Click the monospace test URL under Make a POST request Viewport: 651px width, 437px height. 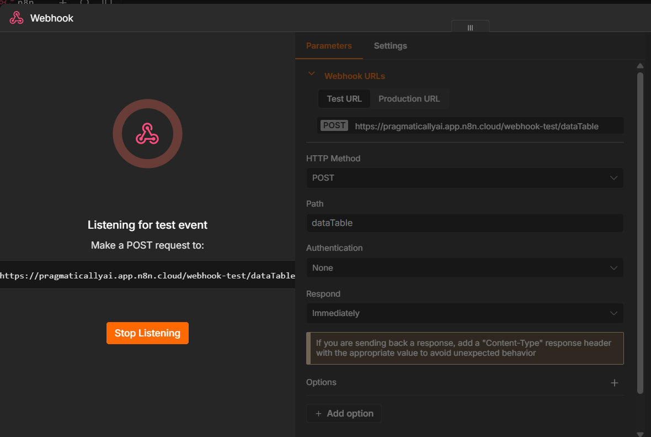(x=147, y=275)
